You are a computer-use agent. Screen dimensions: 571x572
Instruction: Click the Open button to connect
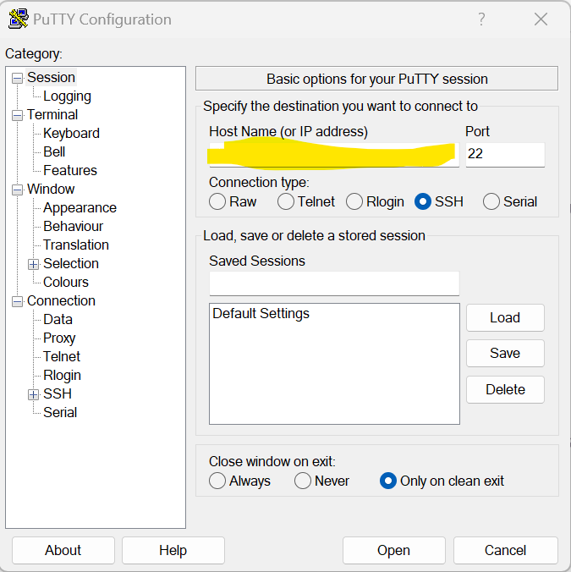coord(394,550)
